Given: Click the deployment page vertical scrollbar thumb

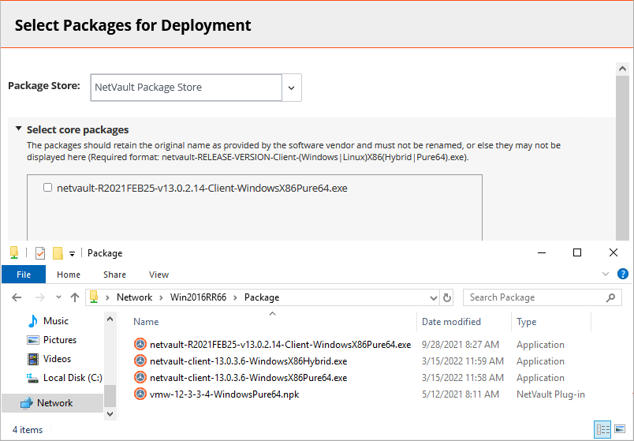Looking at the screenshot, I should click(x=622, y=158).
